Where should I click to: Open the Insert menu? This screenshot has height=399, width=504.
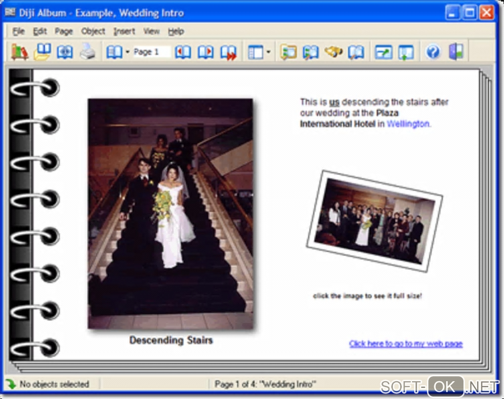tap(124, 31)
